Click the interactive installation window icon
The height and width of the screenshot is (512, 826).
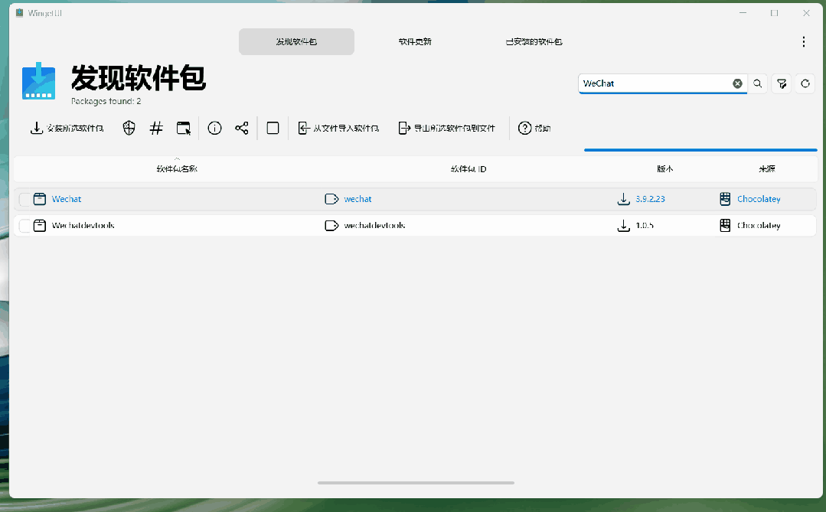tap(183, 128)
